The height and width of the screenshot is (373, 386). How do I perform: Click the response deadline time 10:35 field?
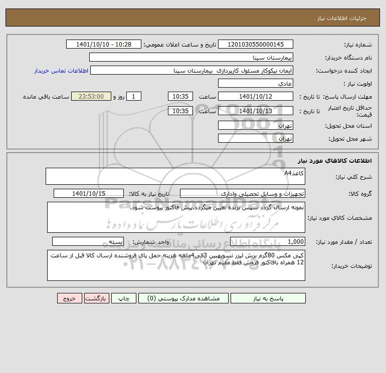click(x=180, y=97)
